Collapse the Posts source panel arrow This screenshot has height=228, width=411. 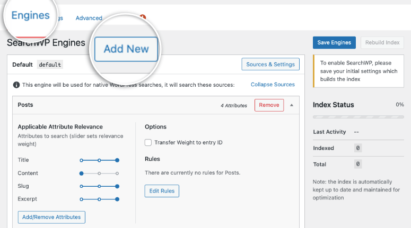click(292, 105)
